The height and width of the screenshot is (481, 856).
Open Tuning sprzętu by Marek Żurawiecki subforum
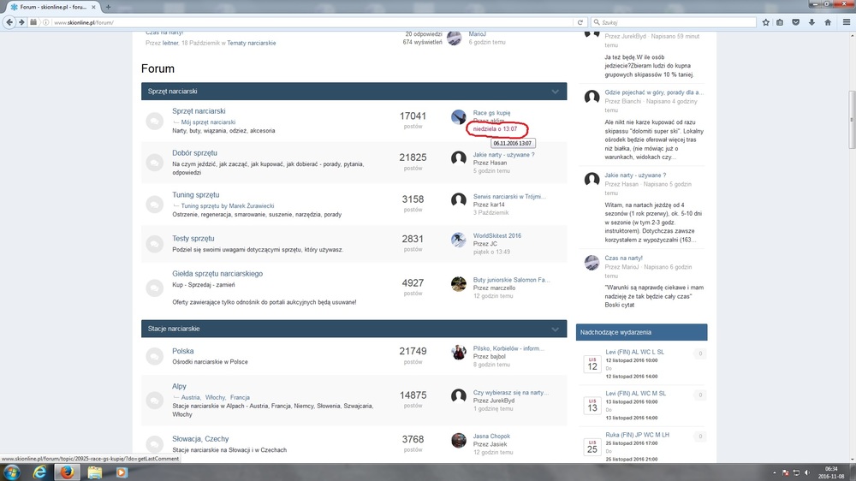[227, 205]
